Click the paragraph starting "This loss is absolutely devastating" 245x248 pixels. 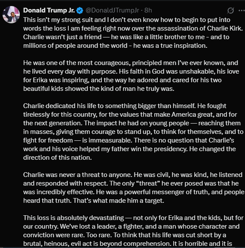pos(133,231)
